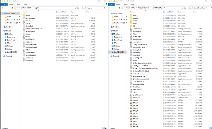
Task: Open View tab in Grand Theft Auto V window
Action: 133,4
